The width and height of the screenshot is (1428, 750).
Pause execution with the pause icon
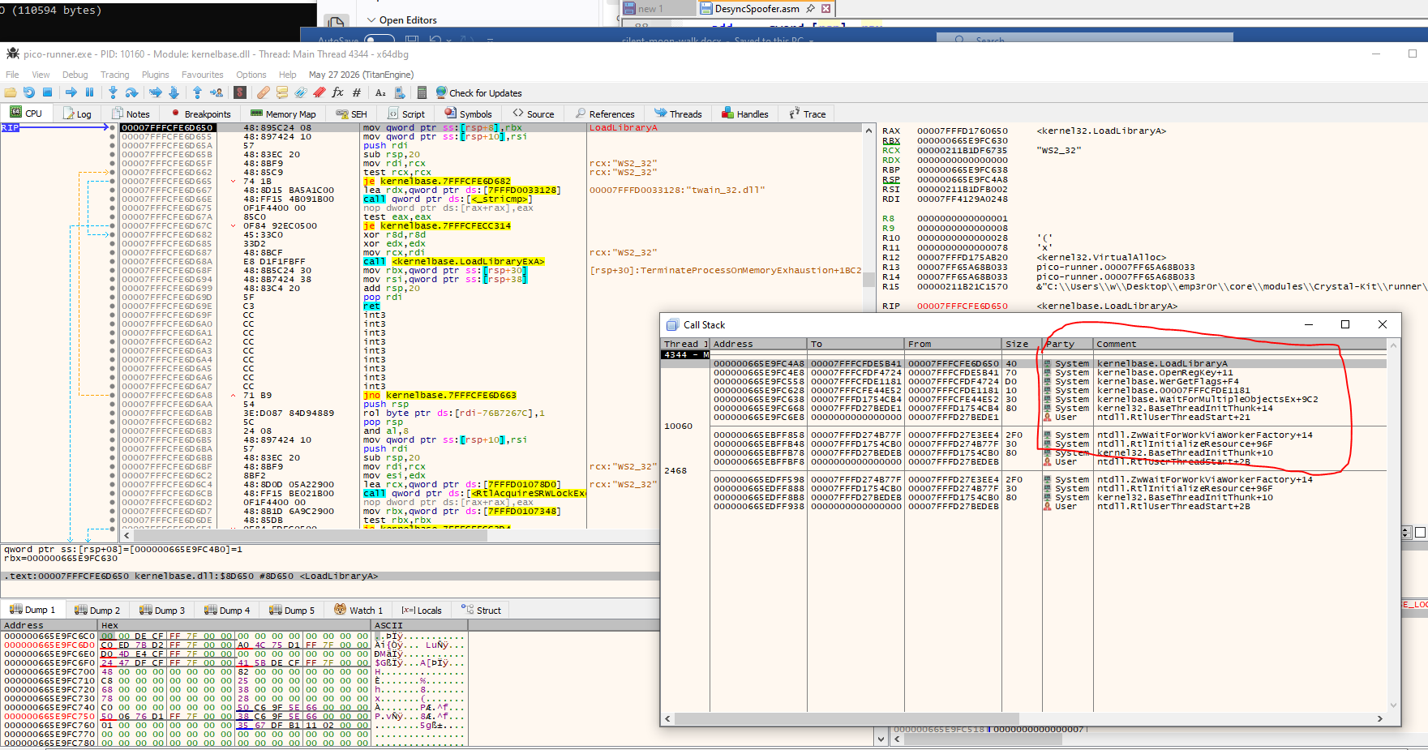[x=89, y=92]
